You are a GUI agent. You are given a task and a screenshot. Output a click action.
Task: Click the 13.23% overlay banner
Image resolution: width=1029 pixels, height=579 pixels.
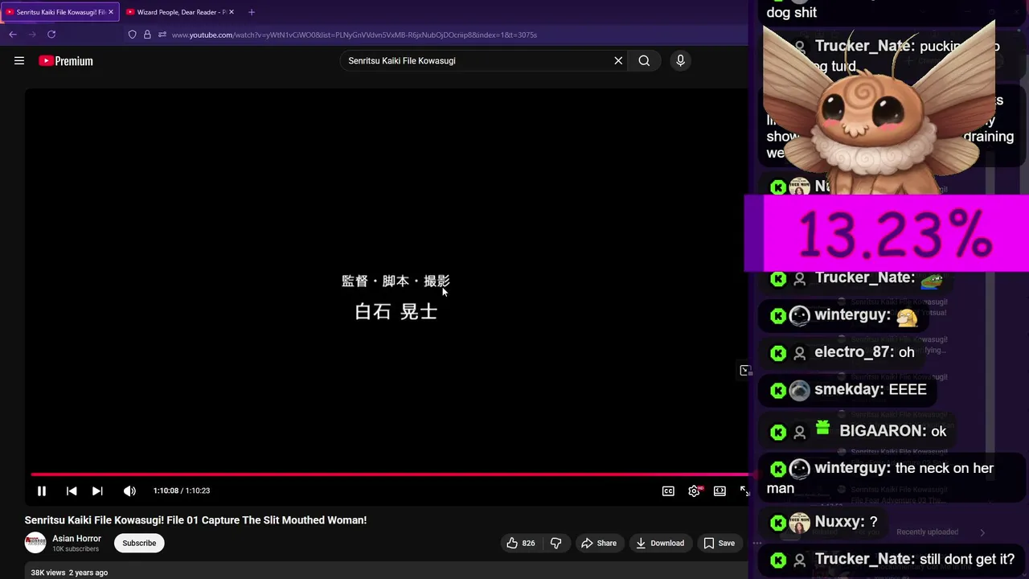(887, 234)
